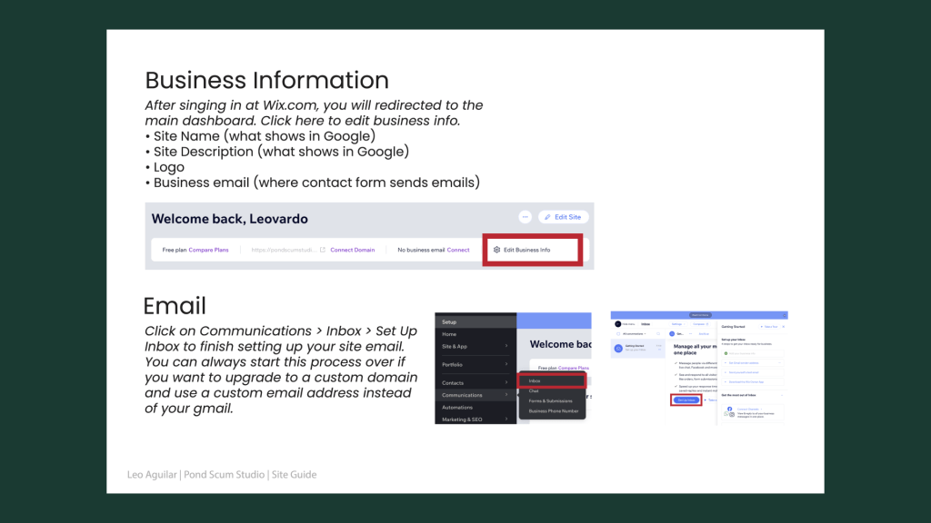Open Automations in the sidebar
Viewport: 931px width, 523px height.
click(457, 408)
